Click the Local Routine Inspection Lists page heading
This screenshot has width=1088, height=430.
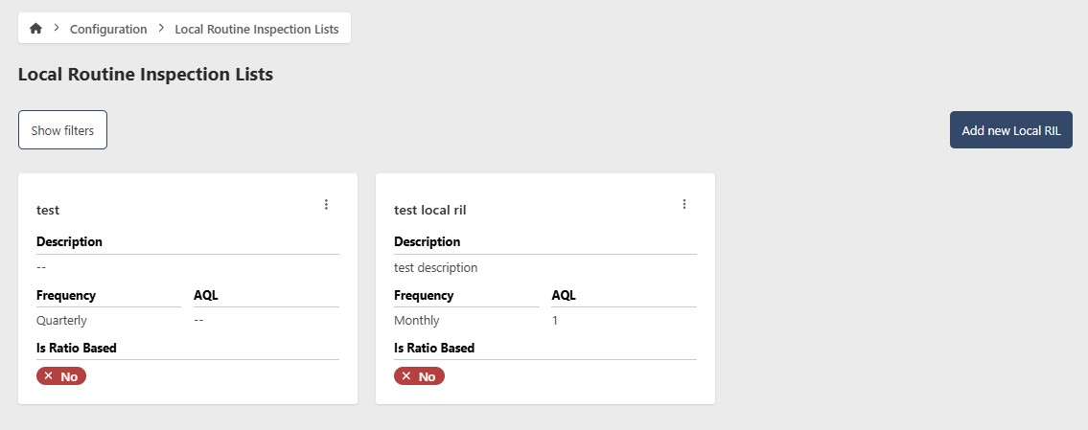pyautogui.click(x=146, y=75)
